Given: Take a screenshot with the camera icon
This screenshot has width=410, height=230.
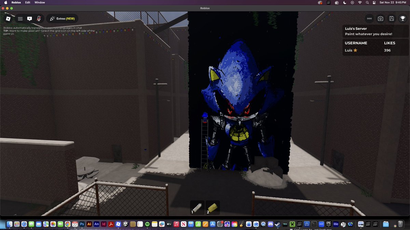Looking at the screenshot, I should point(380,19).
